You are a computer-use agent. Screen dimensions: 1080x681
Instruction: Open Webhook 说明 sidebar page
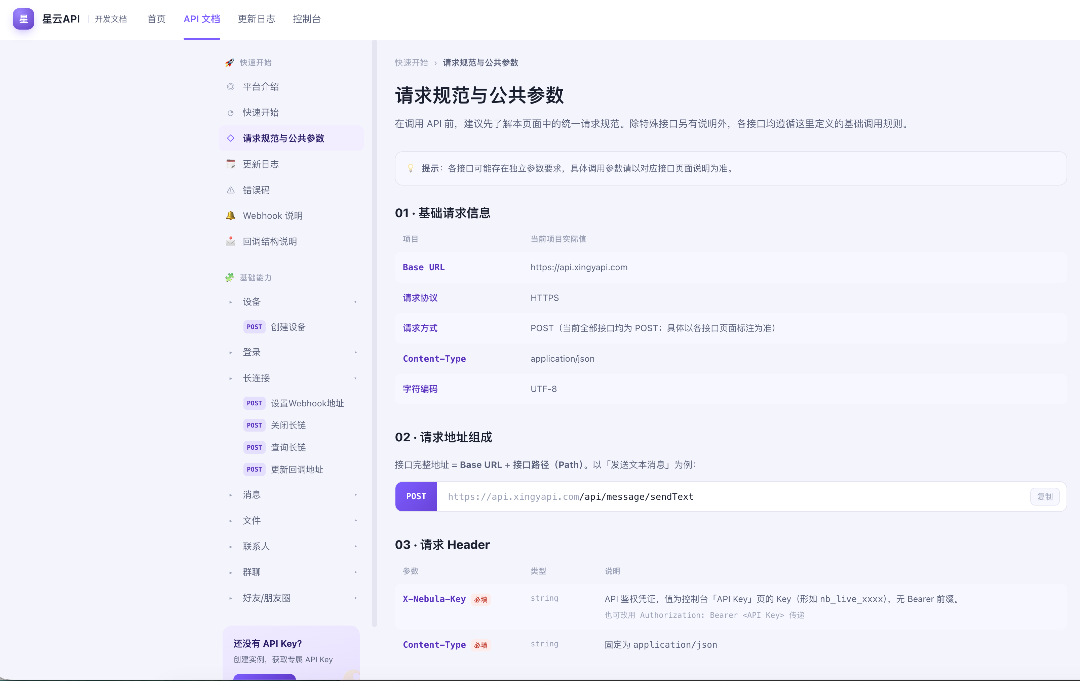[x=291, y=216]
